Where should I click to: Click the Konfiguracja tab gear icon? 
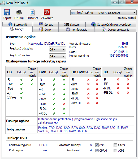(x=68, y=30)
